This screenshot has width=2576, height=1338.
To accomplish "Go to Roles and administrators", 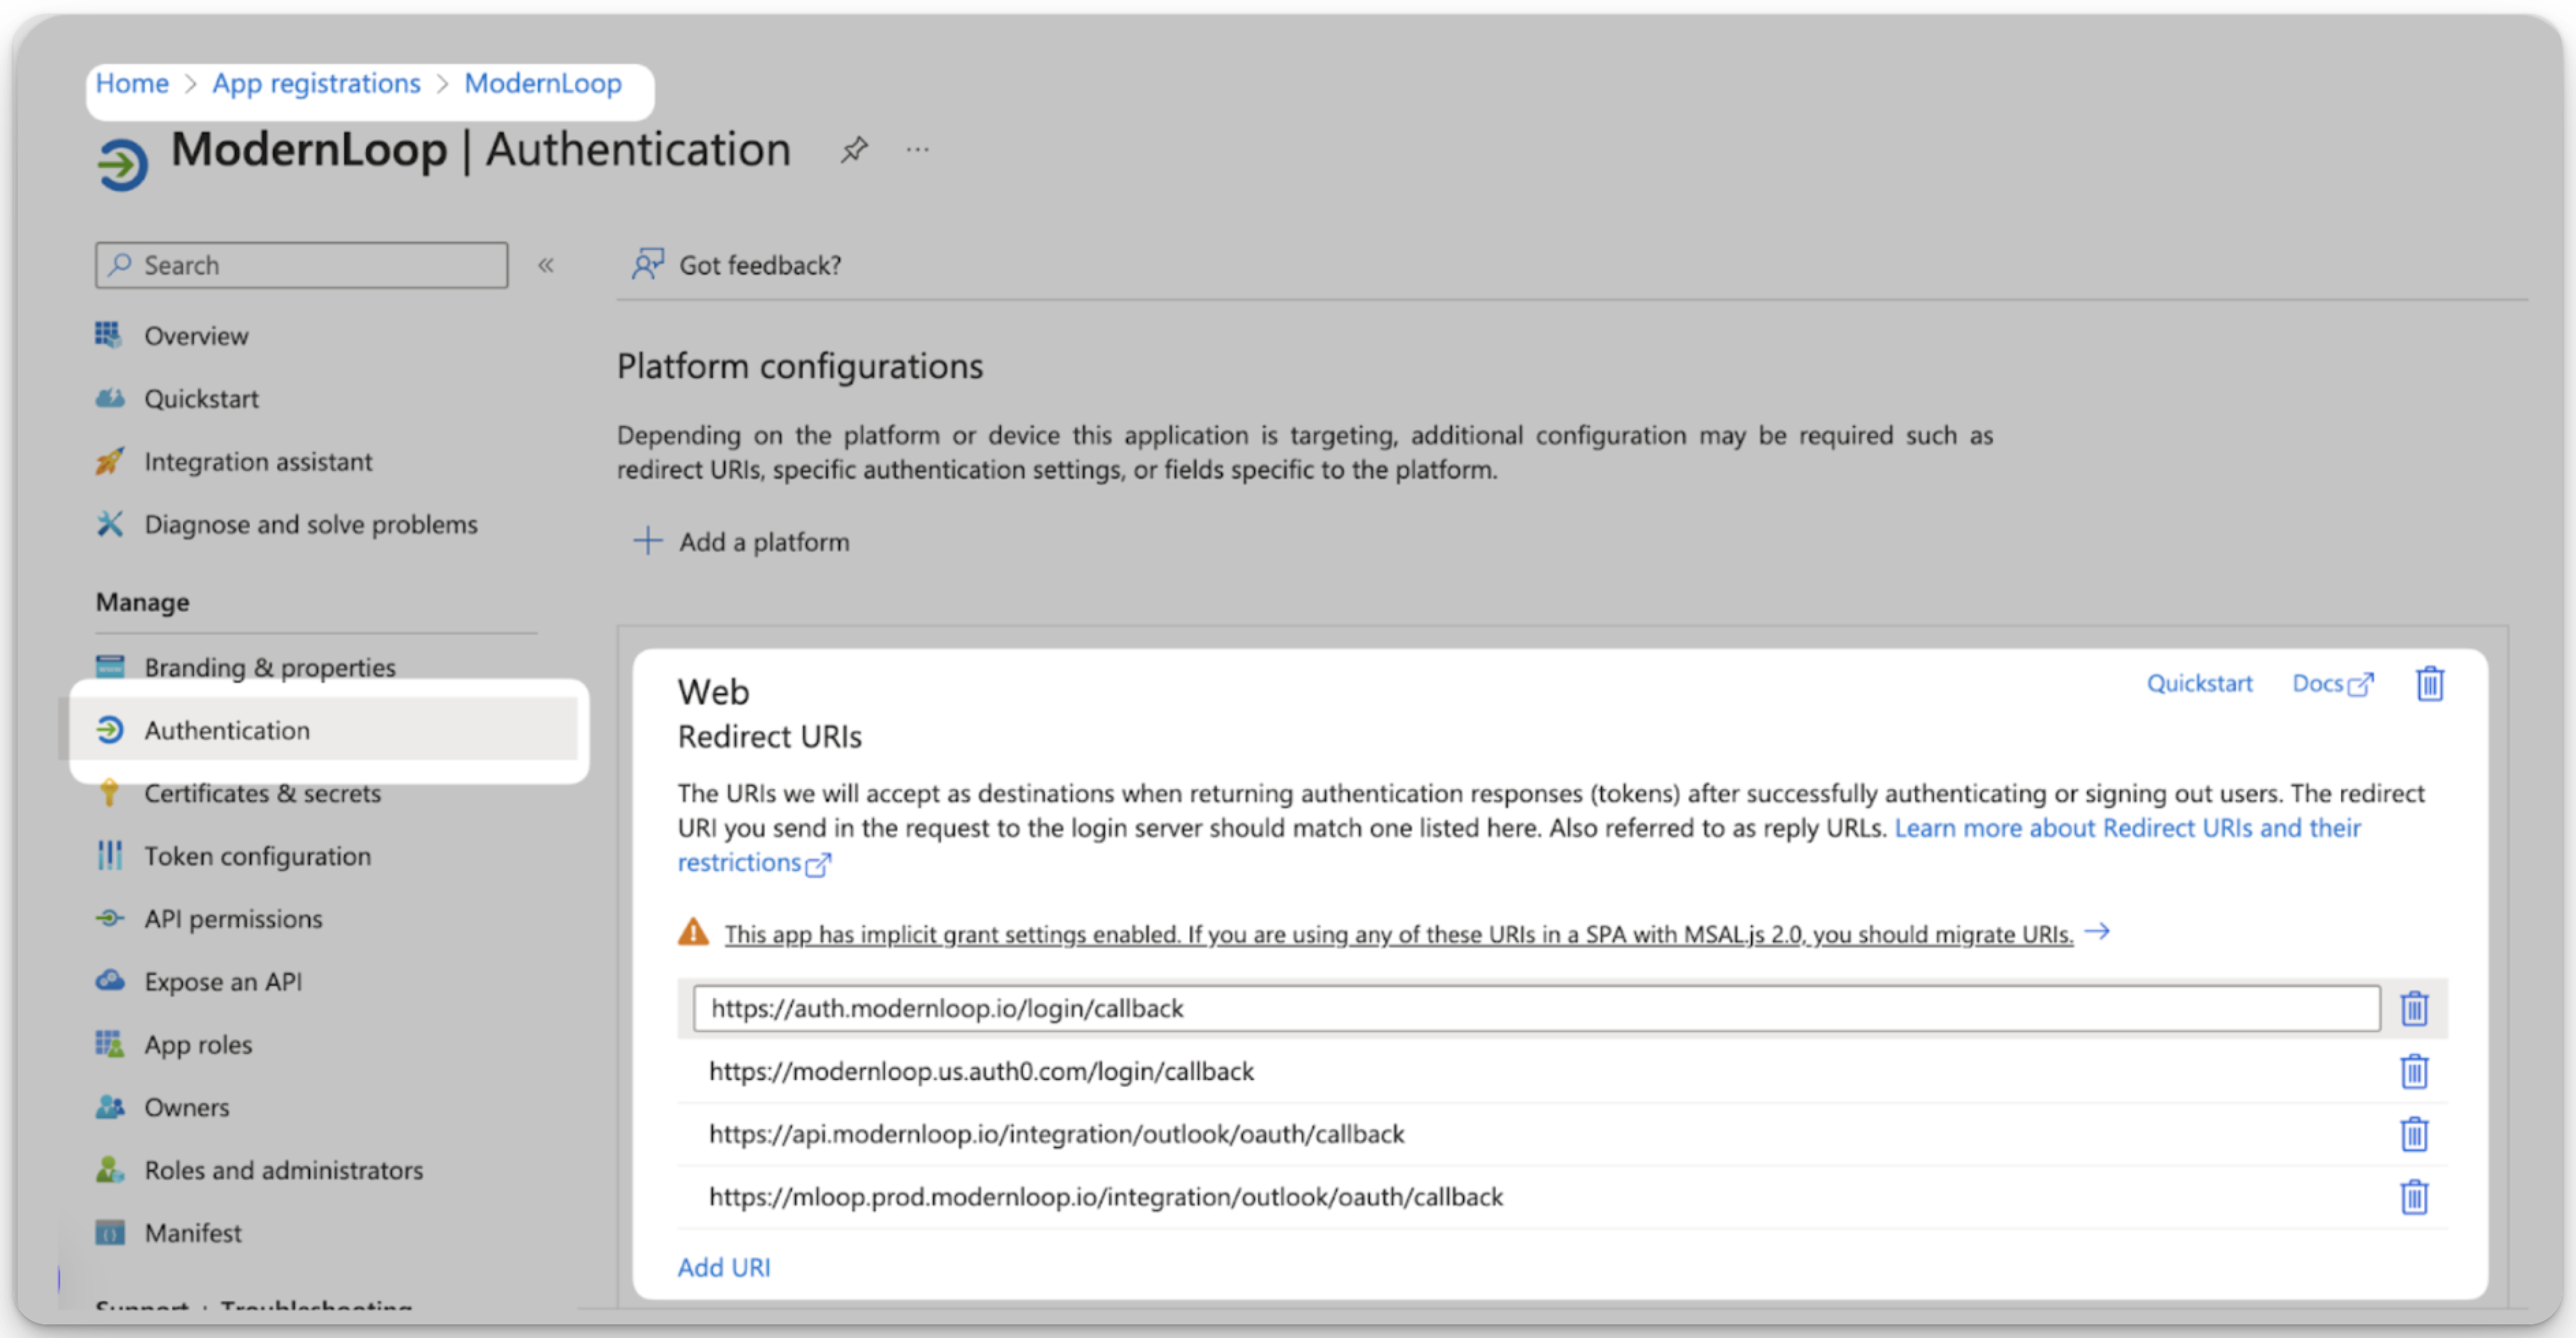I will click(x=284, y=1170).
